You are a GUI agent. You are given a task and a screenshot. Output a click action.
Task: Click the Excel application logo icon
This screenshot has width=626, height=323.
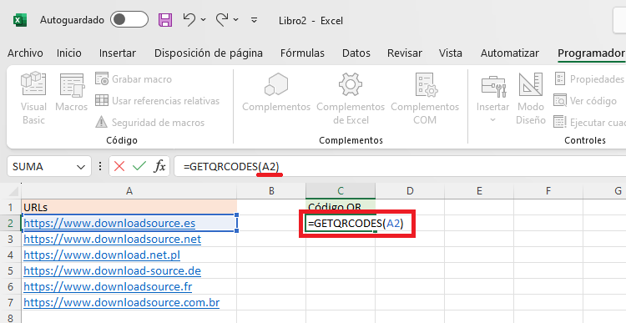coord(20,19)
